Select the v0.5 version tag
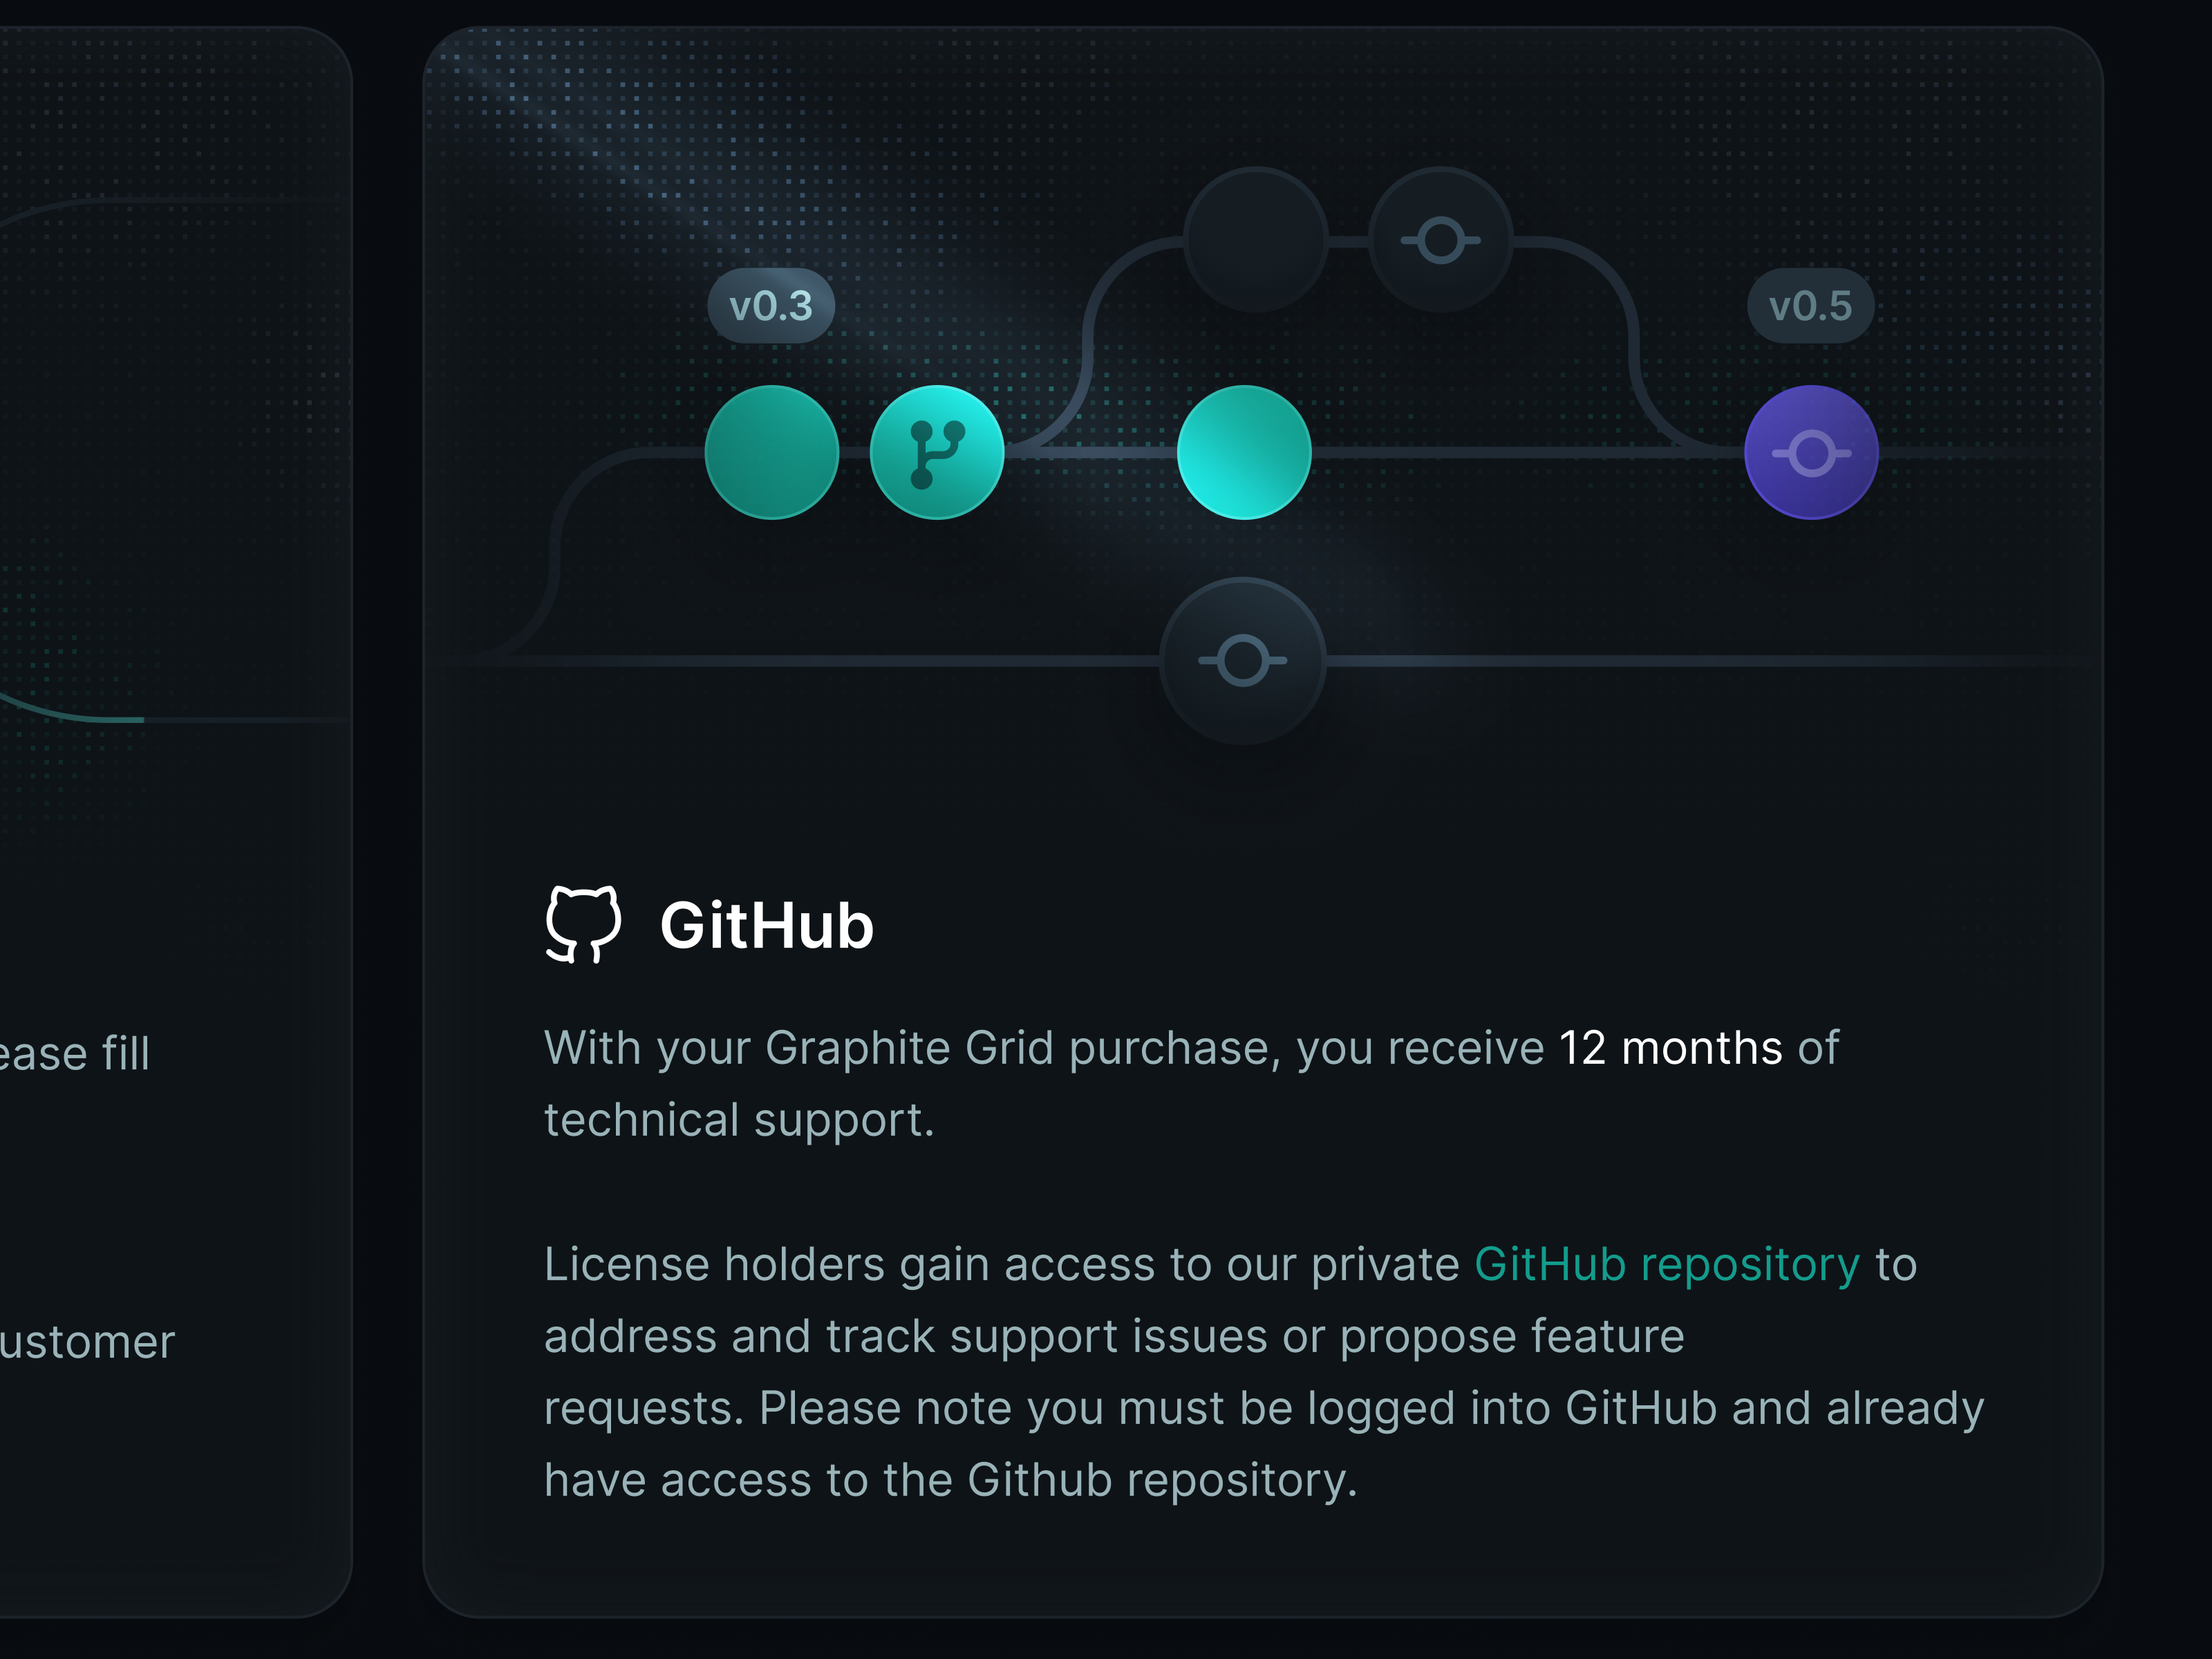The height and width of the screenshot is (1659, 2212). 1811,306
